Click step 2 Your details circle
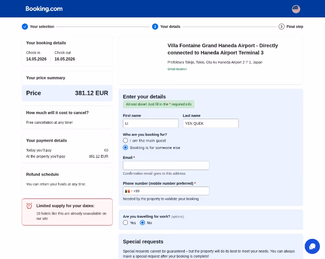The image size is (325, 259). coord(155,27)
